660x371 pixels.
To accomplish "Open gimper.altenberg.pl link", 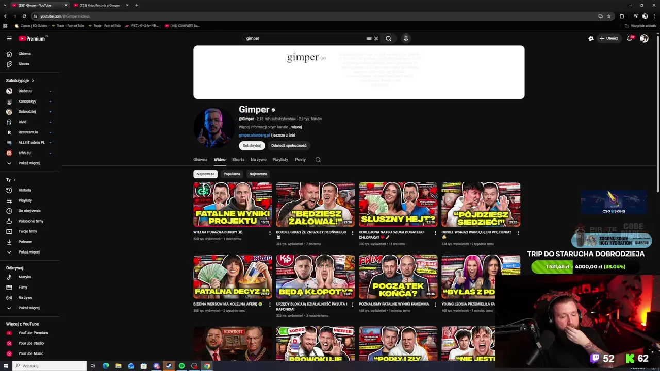I will click(x=254, y=136).
